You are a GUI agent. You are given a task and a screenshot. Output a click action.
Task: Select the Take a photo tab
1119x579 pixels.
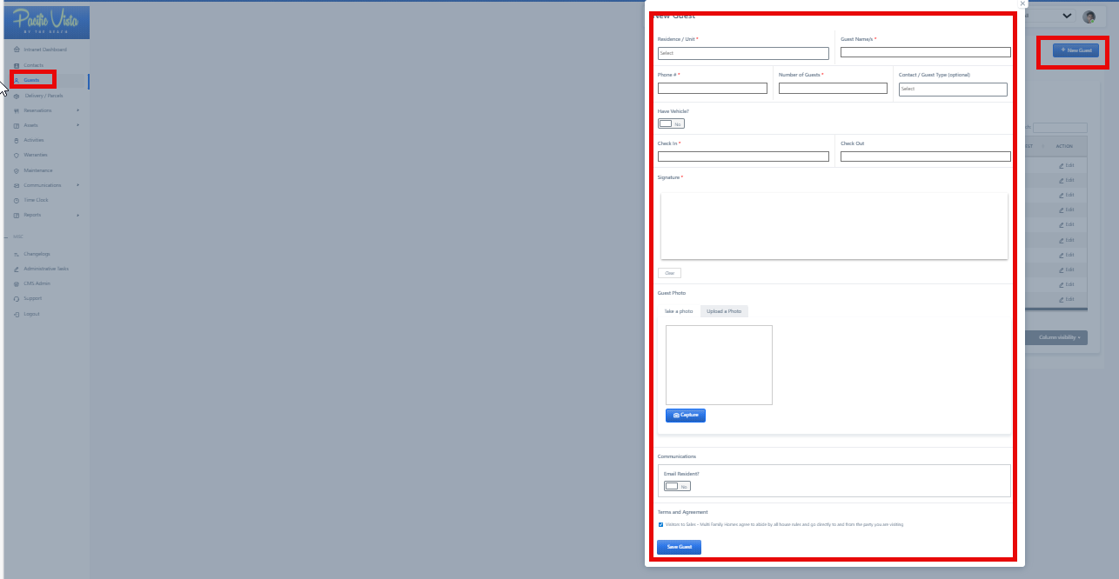[x=679, y=311]
